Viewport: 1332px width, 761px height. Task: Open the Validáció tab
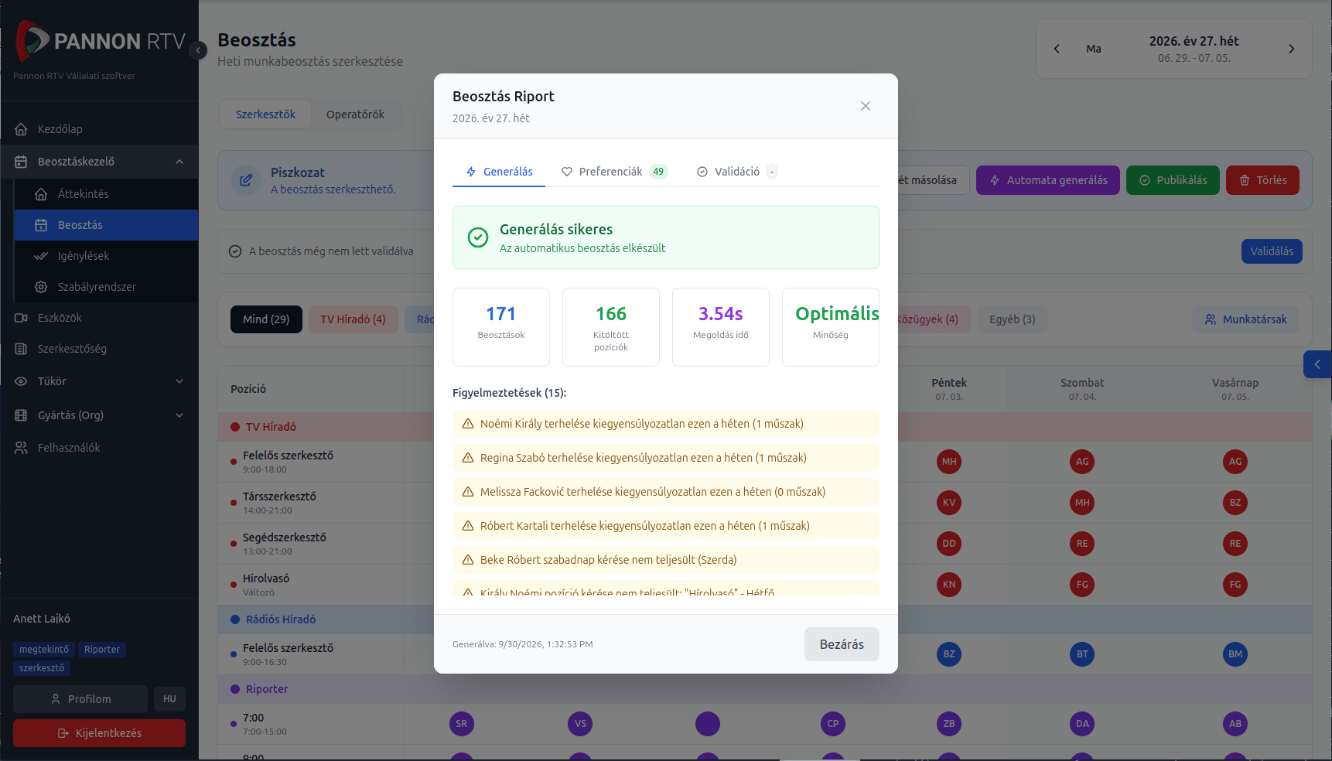click(x=736, y=172)
